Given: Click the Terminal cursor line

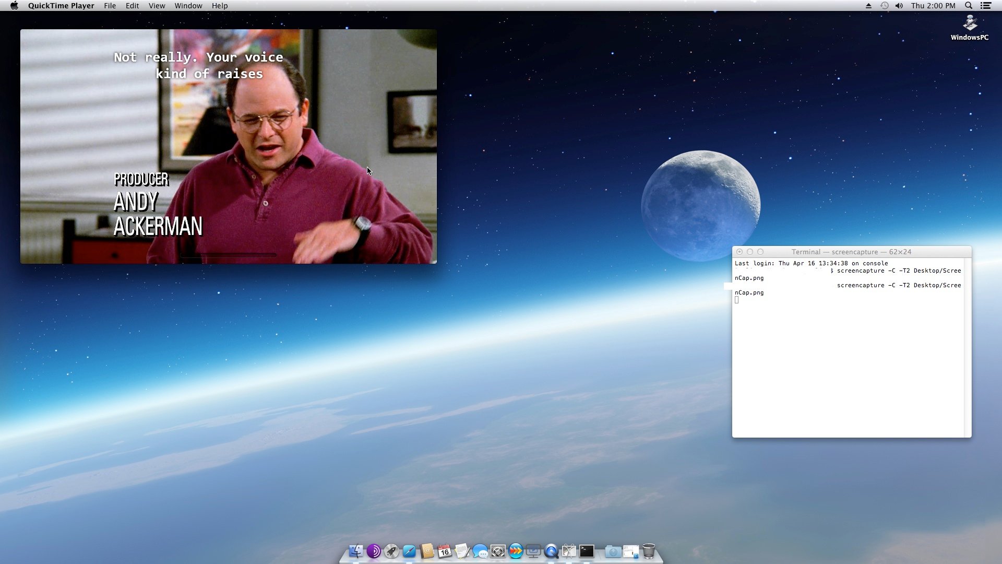Looking at the screenshot, I should 737,300.
